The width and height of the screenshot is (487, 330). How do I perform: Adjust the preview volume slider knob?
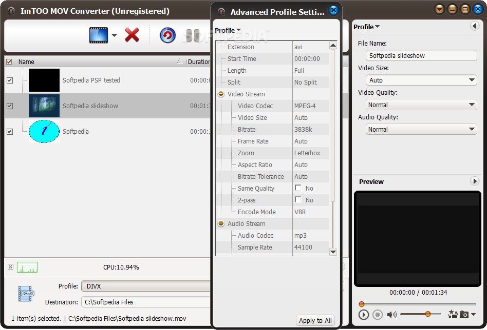(428, 314)
